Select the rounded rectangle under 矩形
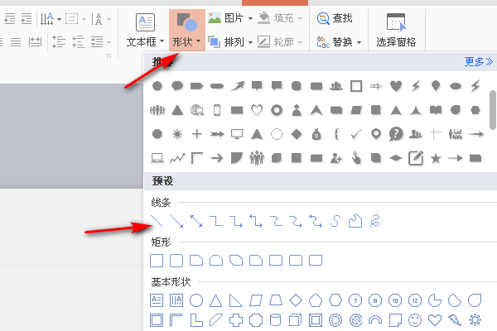This screenshot has height=331, width=497. pyautogui.click(x=176, y=261)
